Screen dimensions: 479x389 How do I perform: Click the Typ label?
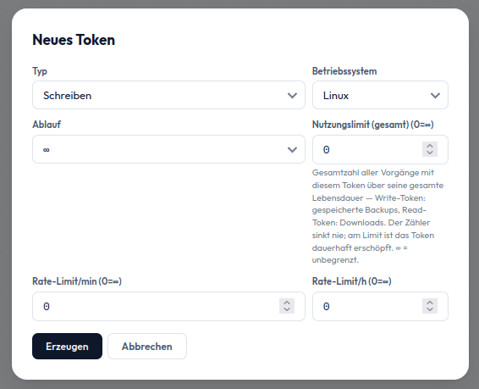tap(40, 71)
